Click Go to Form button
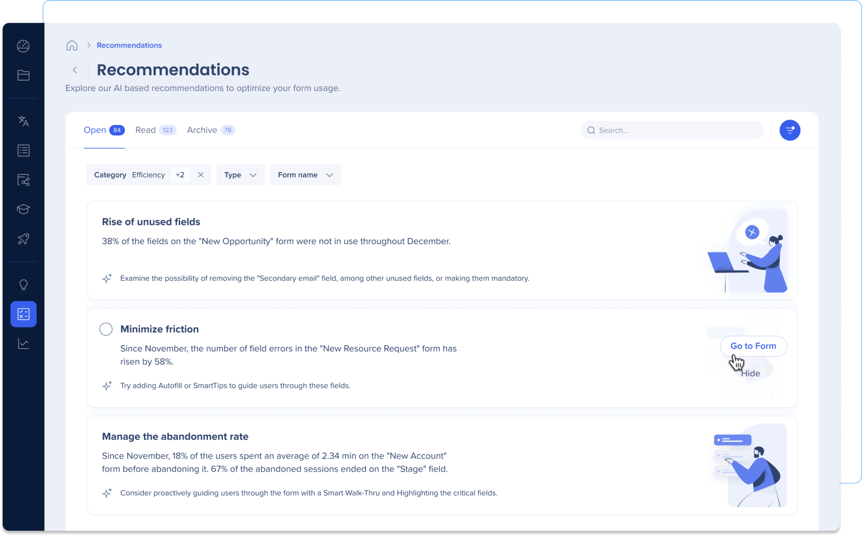Screen dimensions: 862x536 (753, 345)
